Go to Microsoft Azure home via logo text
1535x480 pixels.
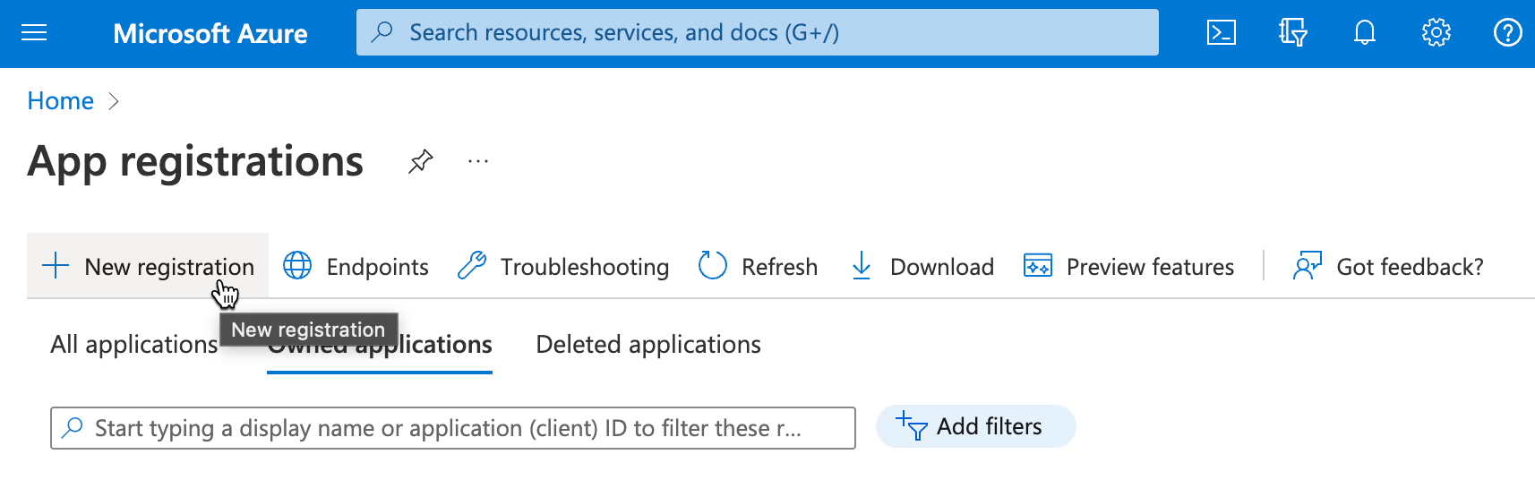210,34
